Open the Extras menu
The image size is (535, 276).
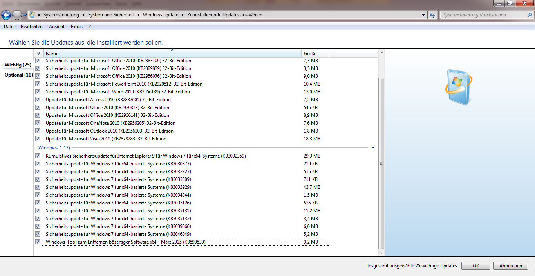tap(77, 27)
